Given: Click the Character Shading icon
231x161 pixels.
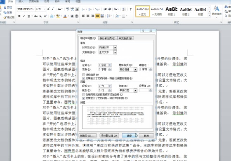Looking at the screenshot, I should click(72, 16).
